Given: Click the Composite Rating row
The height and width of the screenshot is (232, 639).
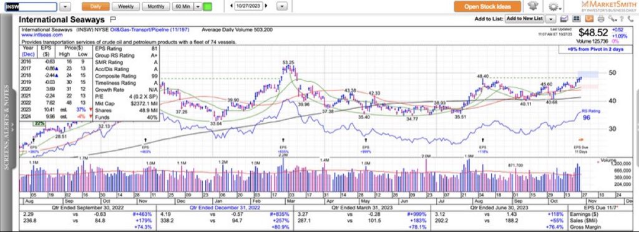Looking at the screenshot, I should [126, 76].
